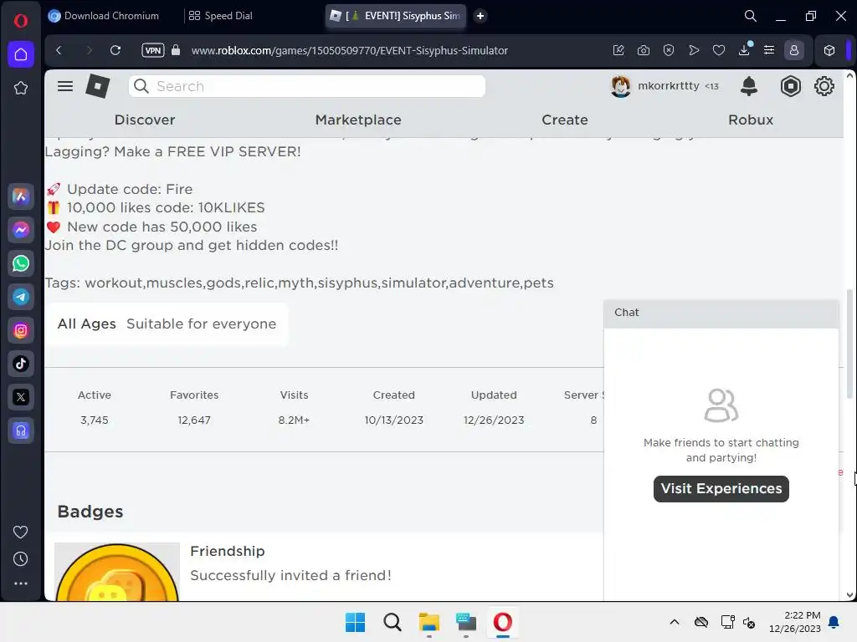Open the Robux balance icon
Image resolution: width=857 pixels, height=642 pixels.
pyautogui.click(x=790, y=86)
